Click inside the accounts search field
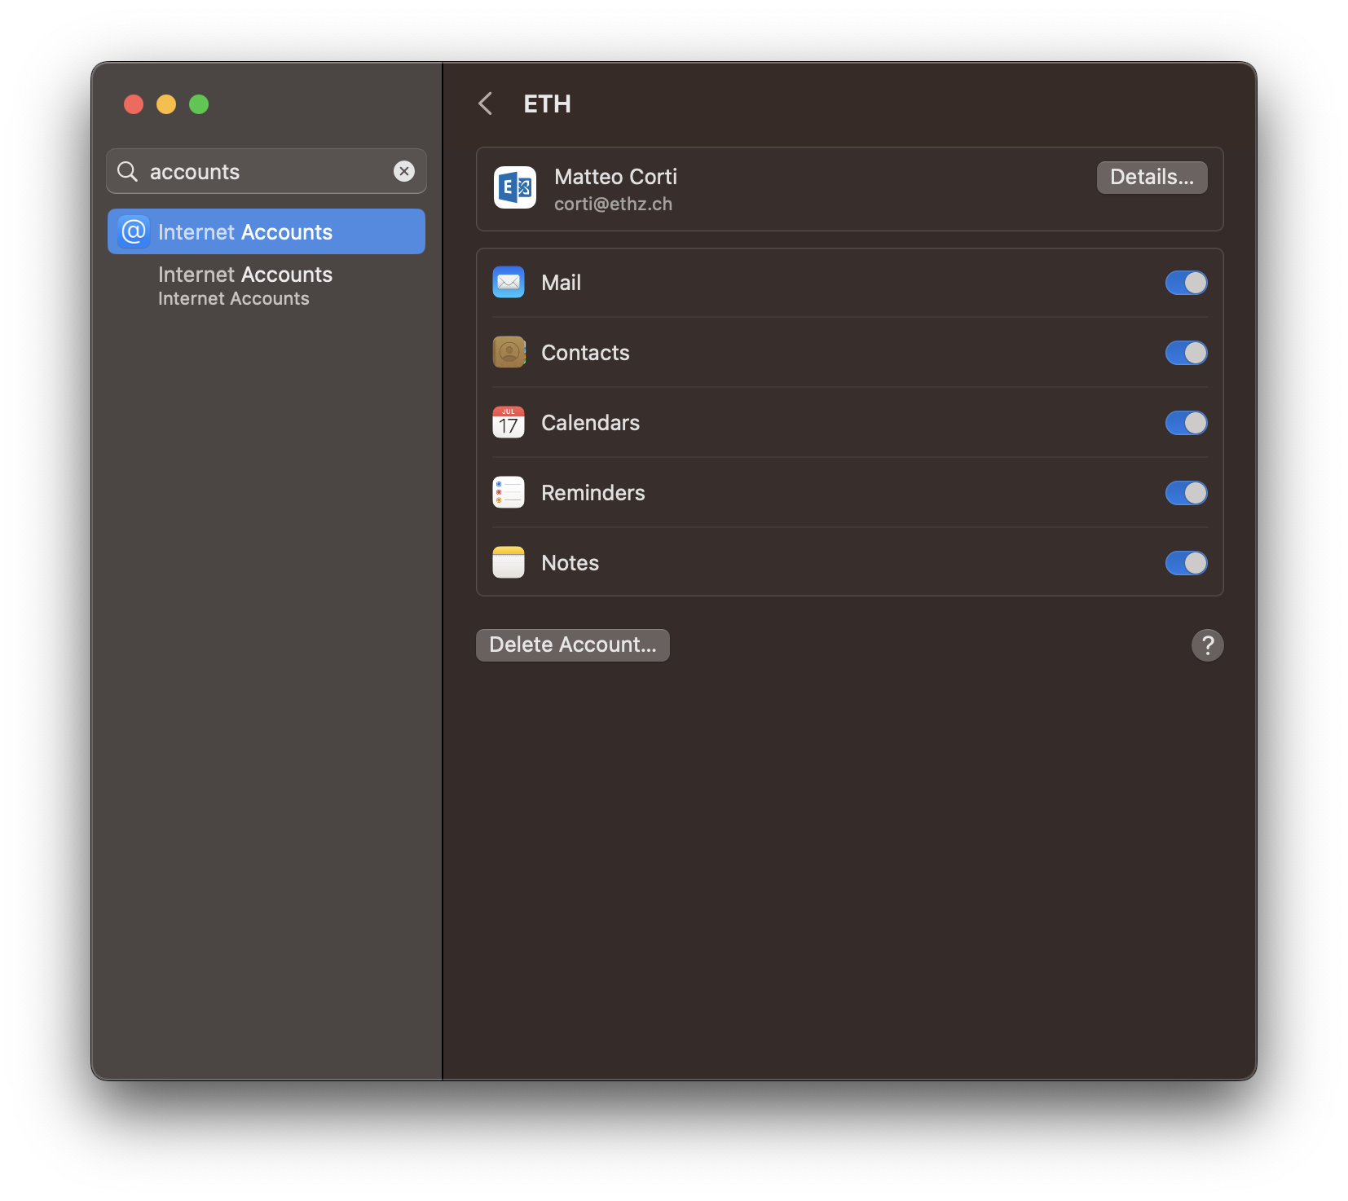 click(267, 171)
